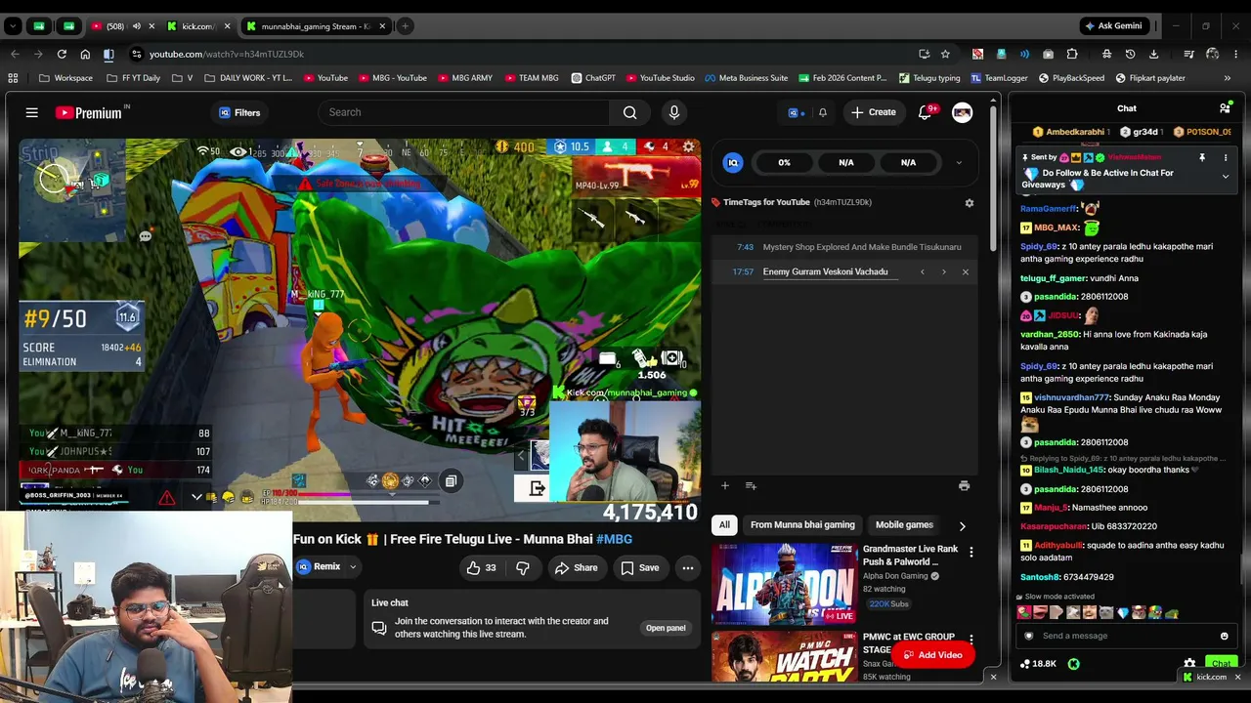Screen dimensions: 1251x703
Task: Open a new browser tab
Action: 405,26
